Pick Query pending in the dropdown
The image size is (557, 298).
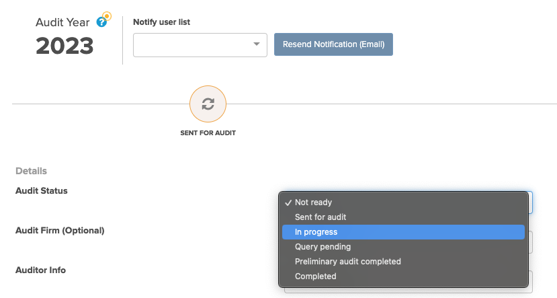click(x=403, y=247)
